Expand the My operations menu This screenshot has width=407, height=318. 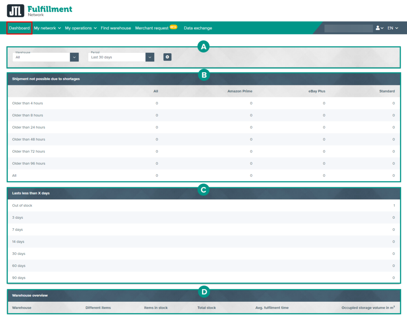[x=81, y=28]
